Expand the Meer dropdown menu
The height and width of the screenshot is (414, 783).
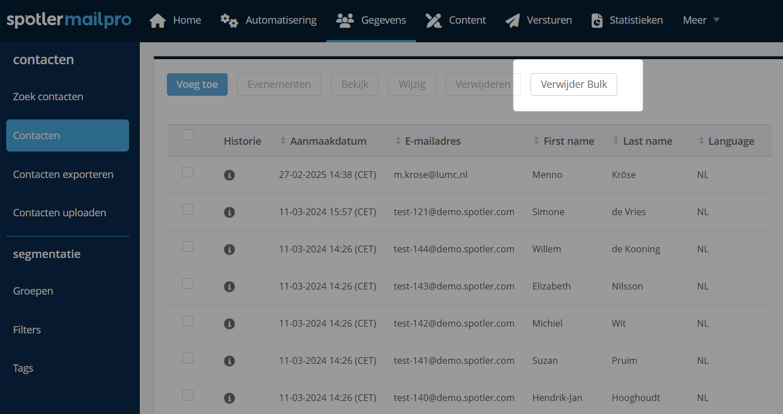point(701,20)
